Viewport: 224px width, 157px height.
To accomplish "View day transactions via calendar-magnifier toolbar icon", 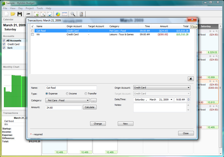I will pyautogui.click(x=43, y=14).
